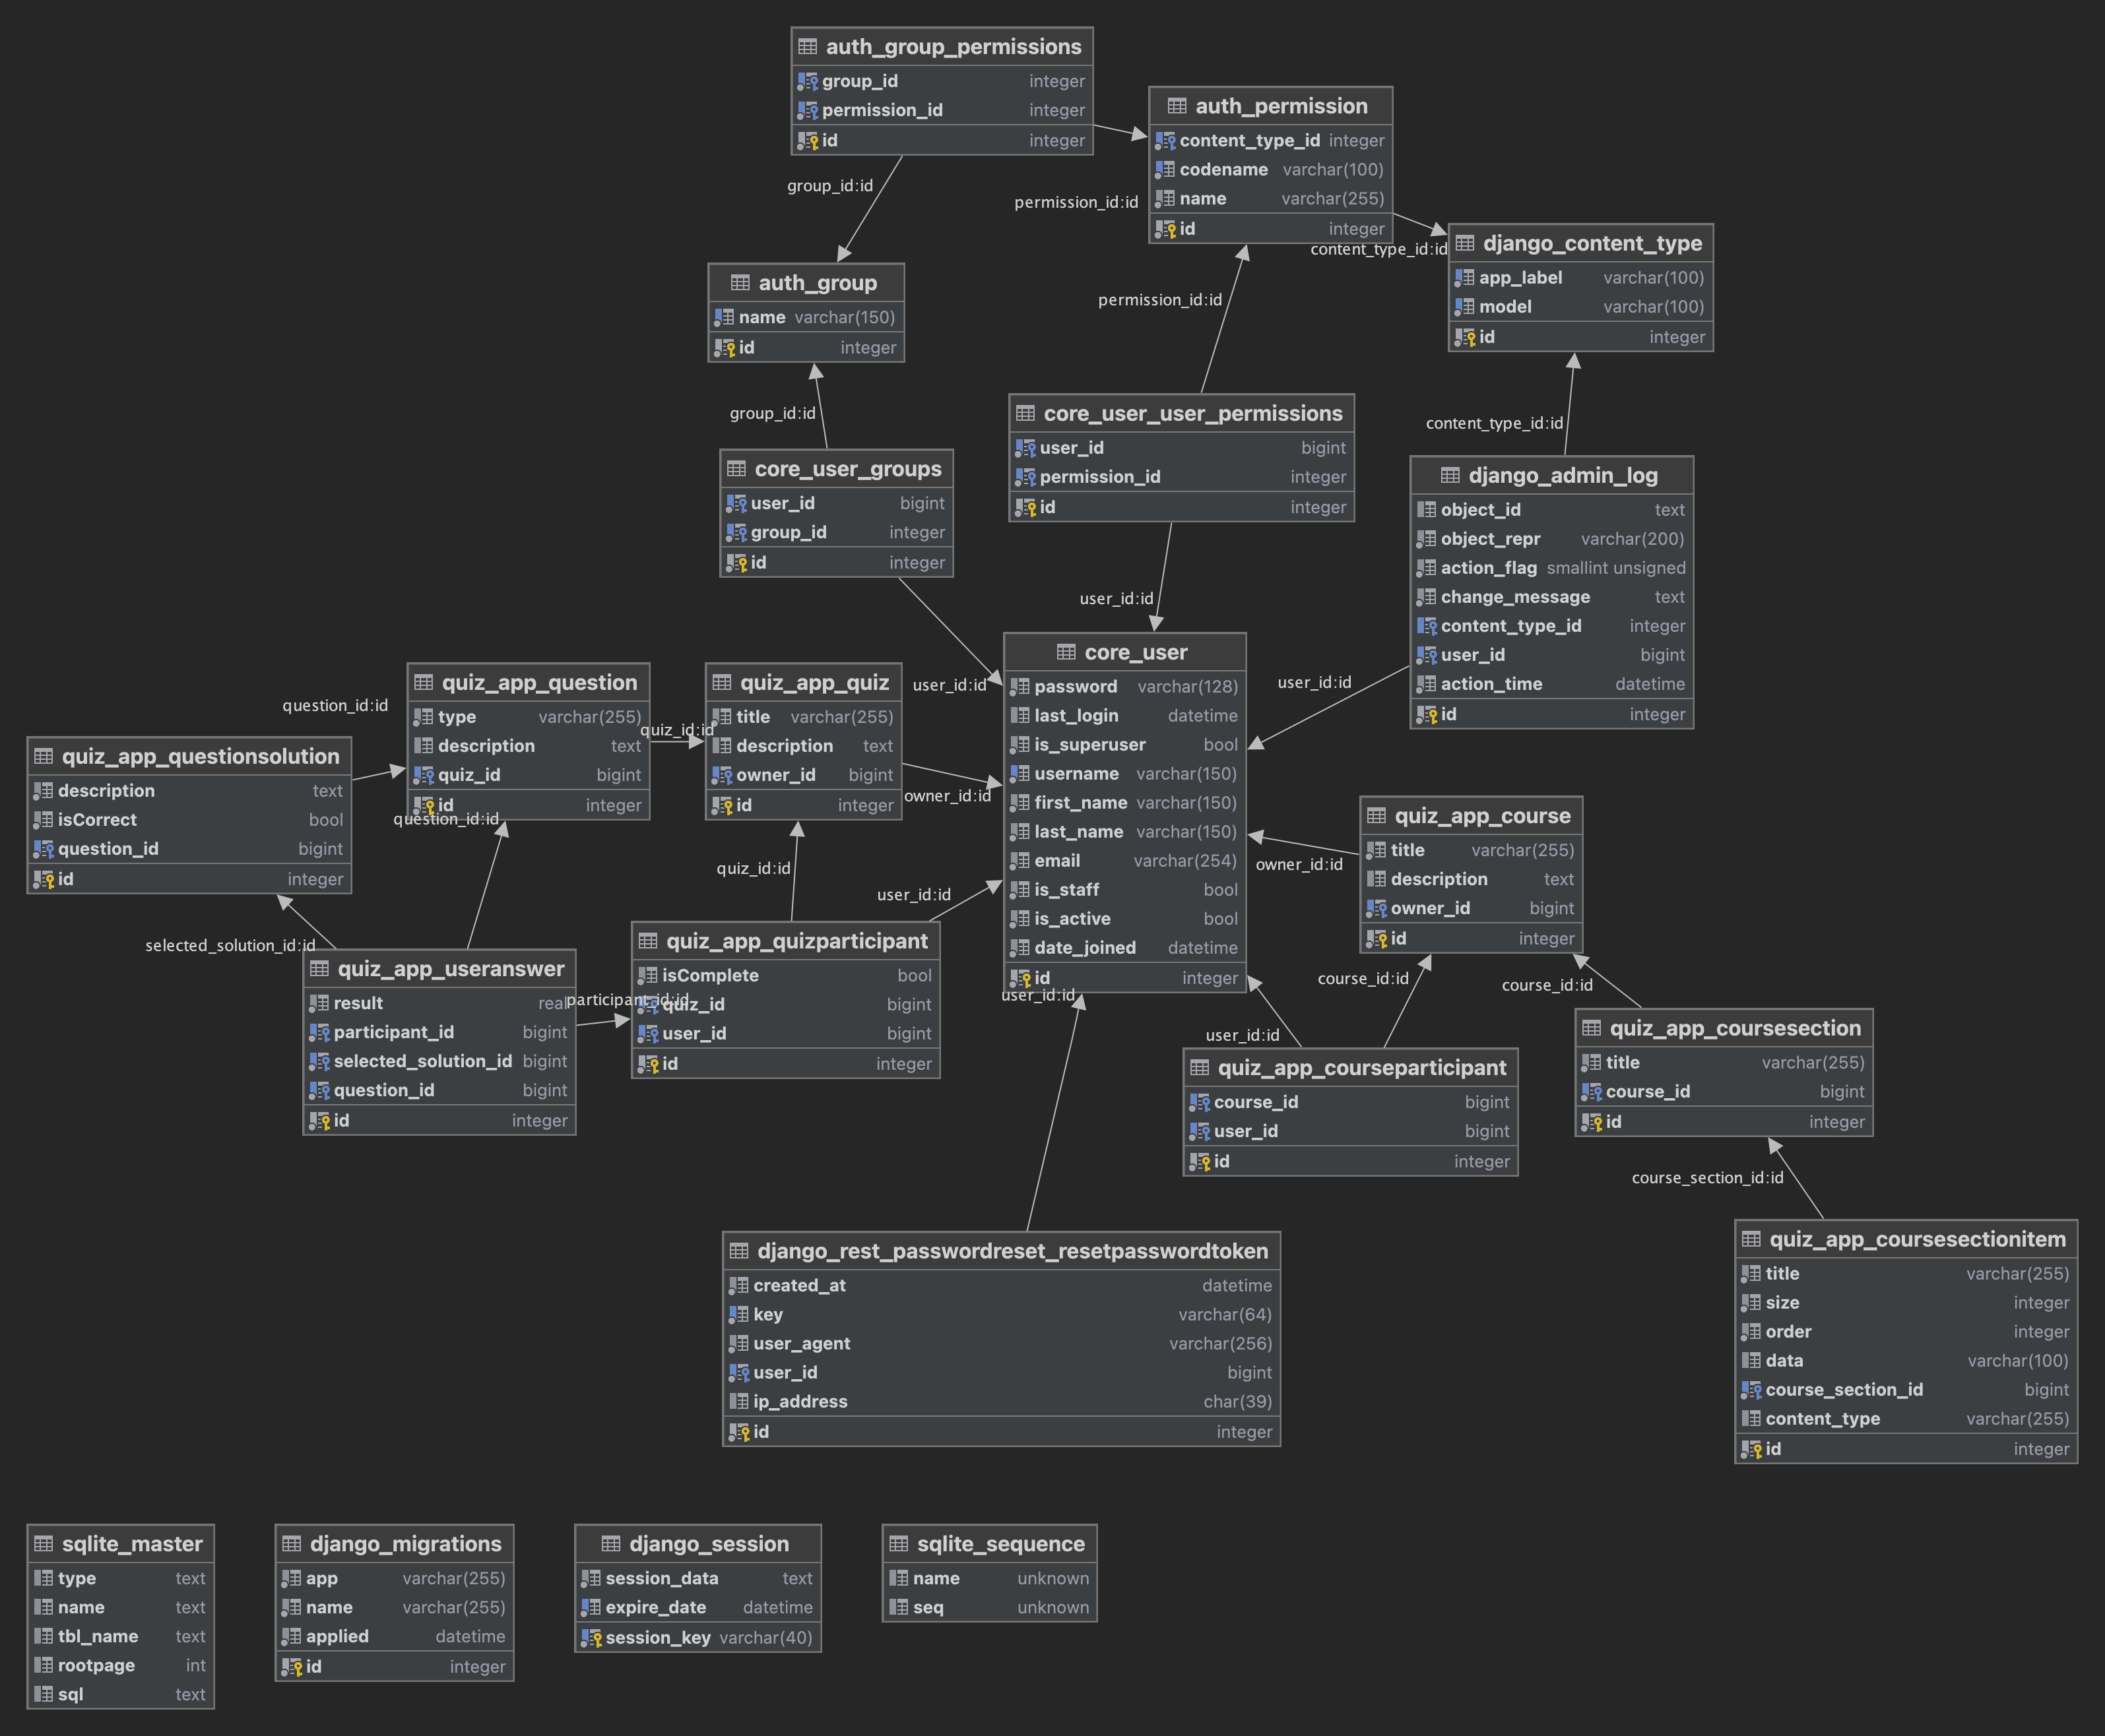
Task: Click table icon in django_admin_log header
Action: point(1450,476)
